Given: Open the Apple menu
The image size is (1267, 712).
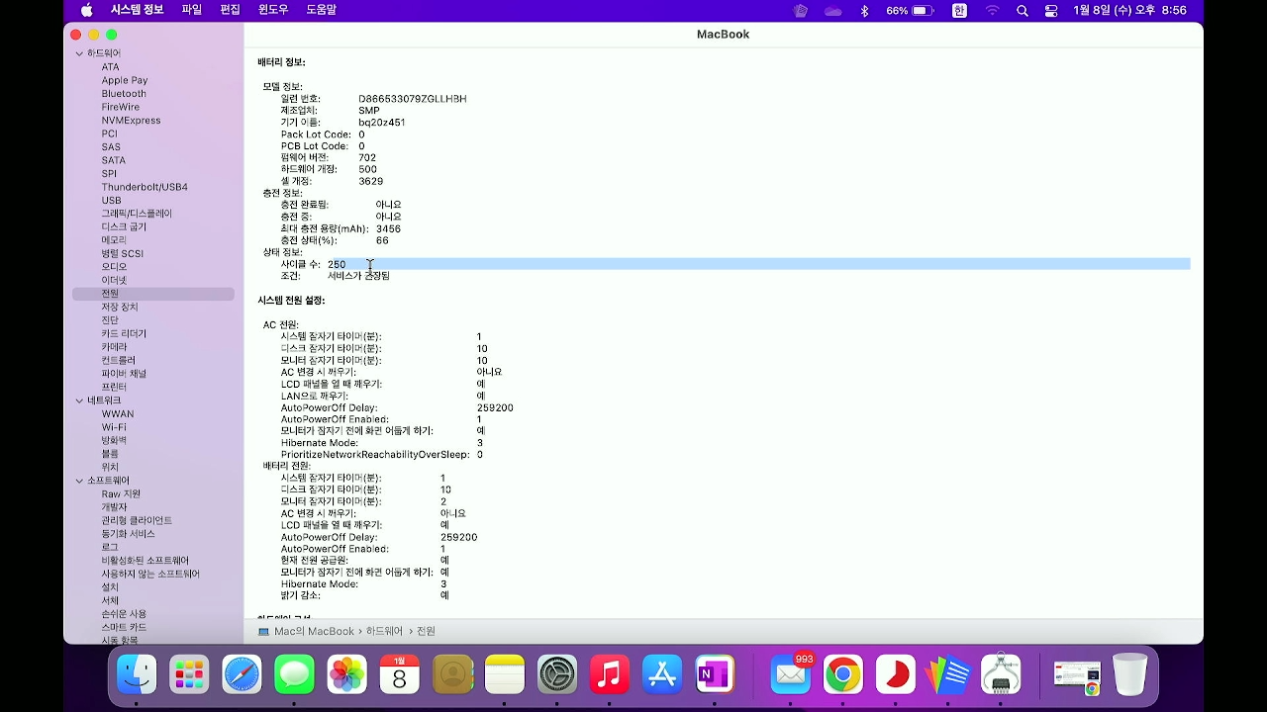Looking at the screenshot, I should (x=87, y=10).
